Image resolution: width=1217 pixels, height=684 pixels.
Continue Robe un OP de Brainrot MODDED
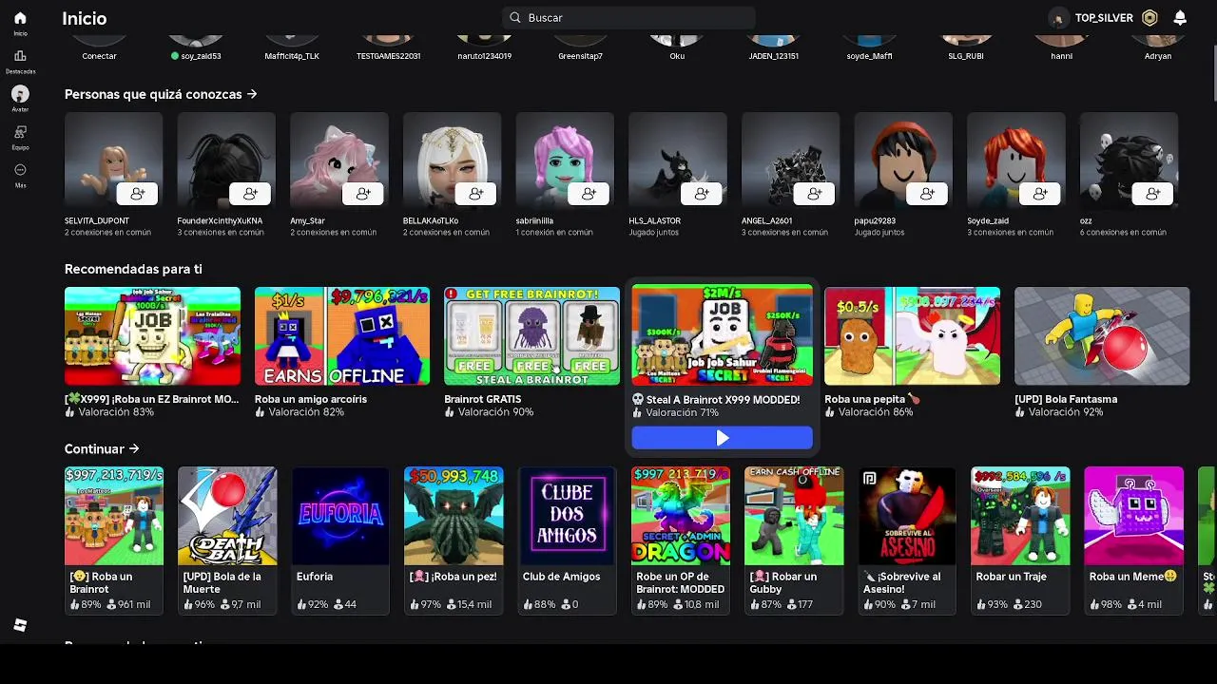pos(681,540)
